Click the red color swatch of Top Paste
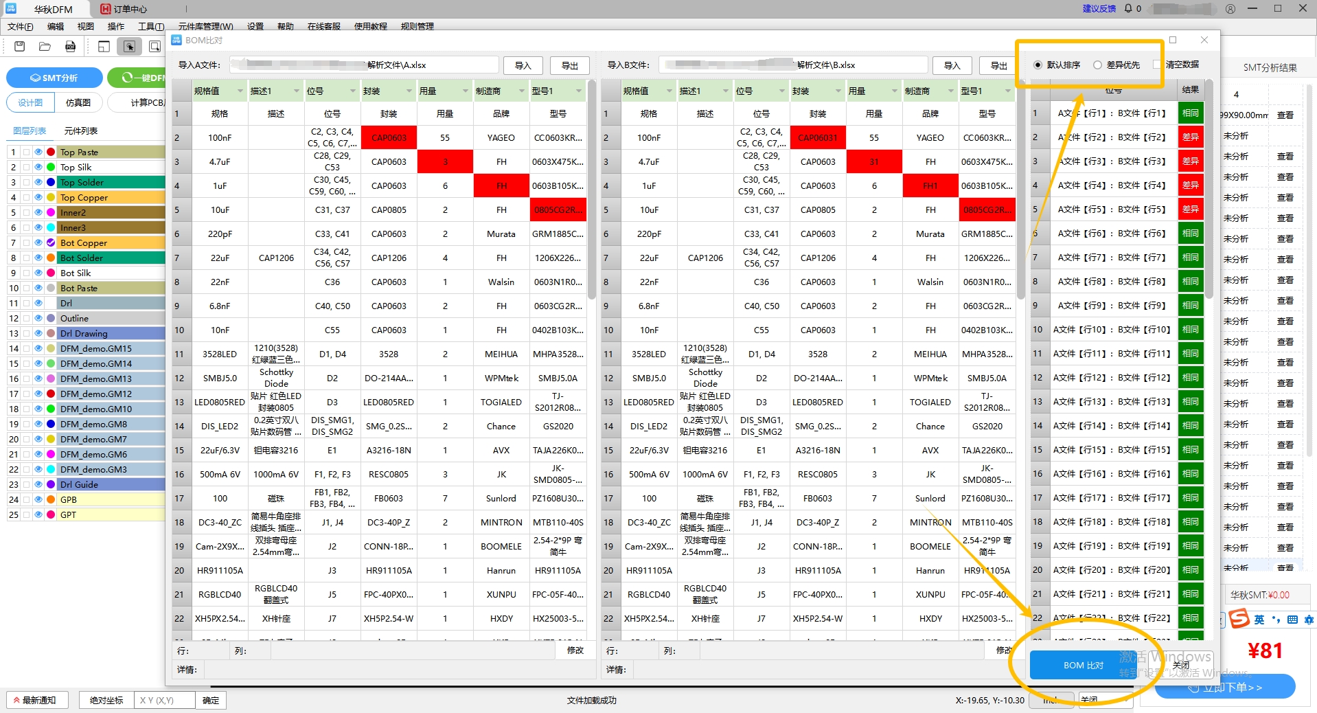The height and width of the screenshot is (713, 1317). coord(51,152)
